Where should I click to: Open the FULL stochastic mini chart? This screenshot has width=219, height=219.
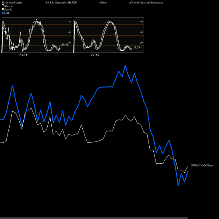(x=109, y=35)
